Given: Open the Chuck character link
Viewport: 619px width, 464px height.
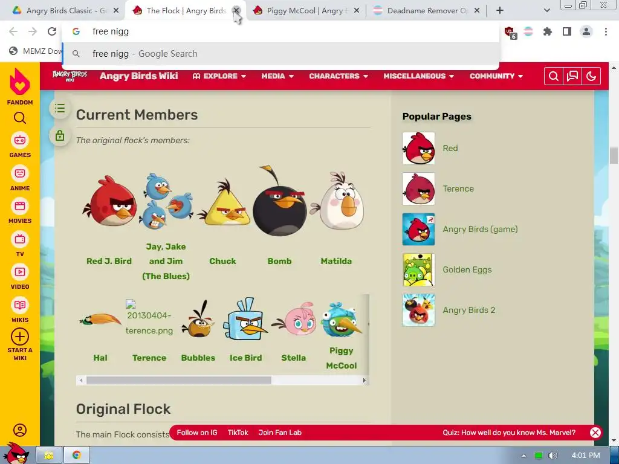Looking at the screenshot, I should click(222, 261).
